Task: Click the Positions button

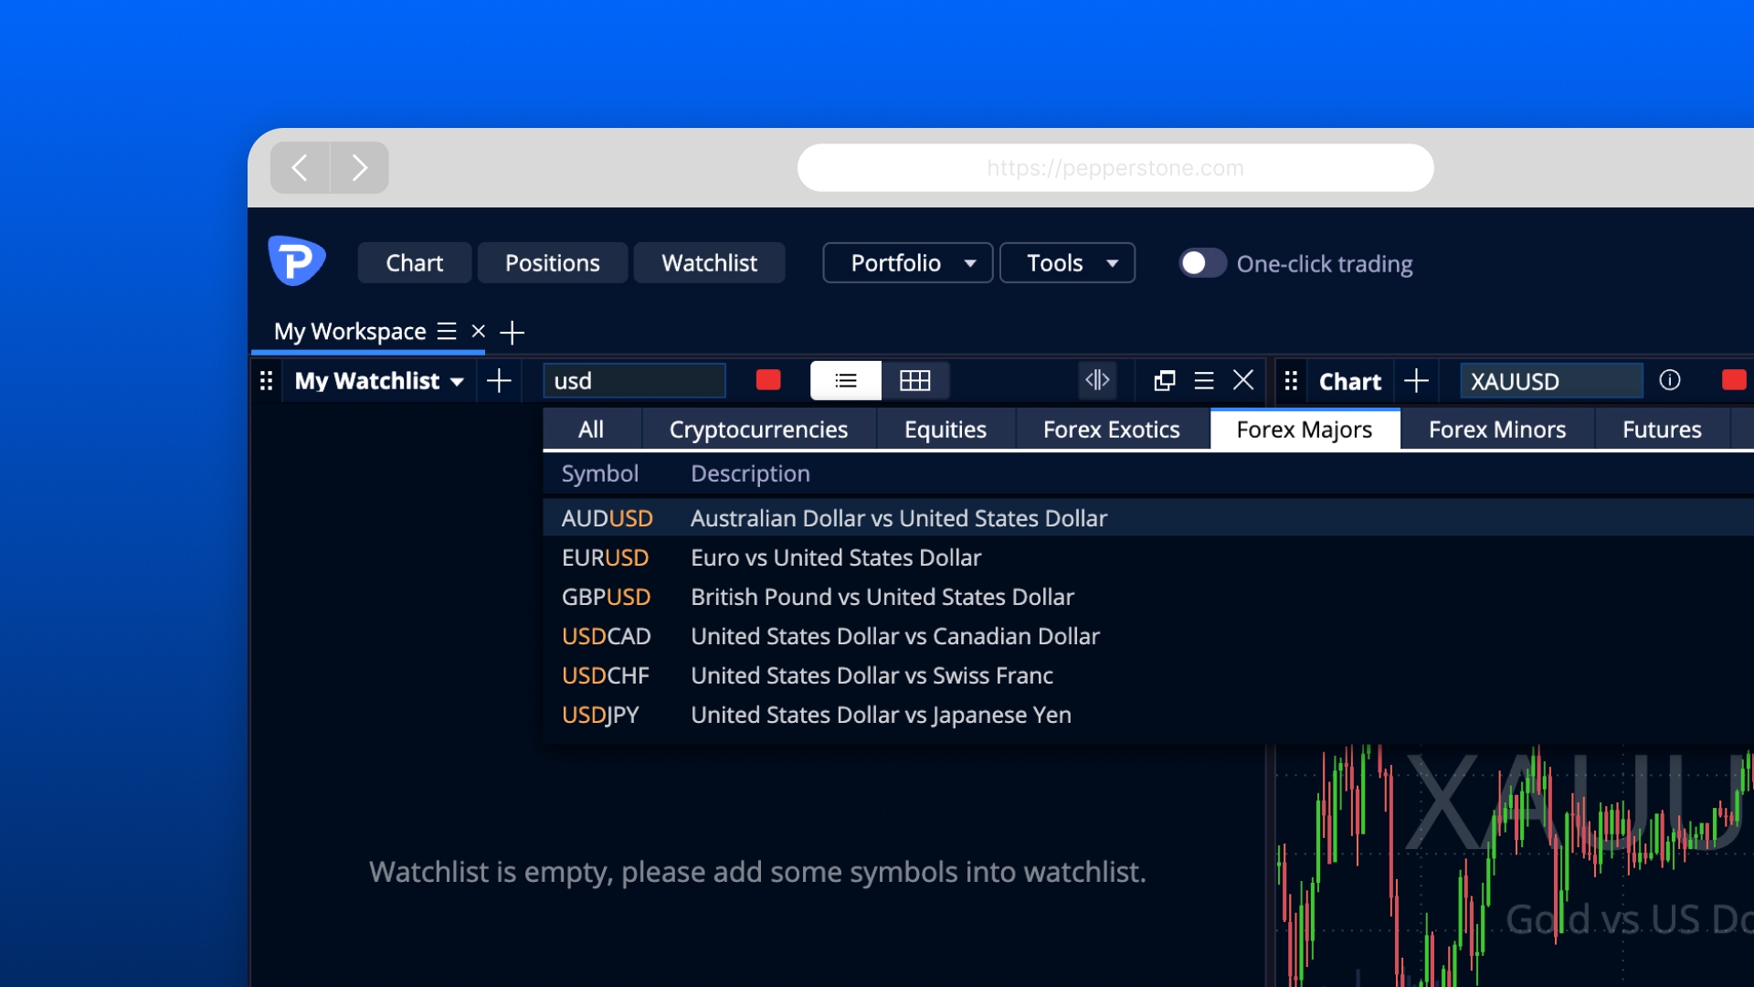Action: tap(552, 263)
